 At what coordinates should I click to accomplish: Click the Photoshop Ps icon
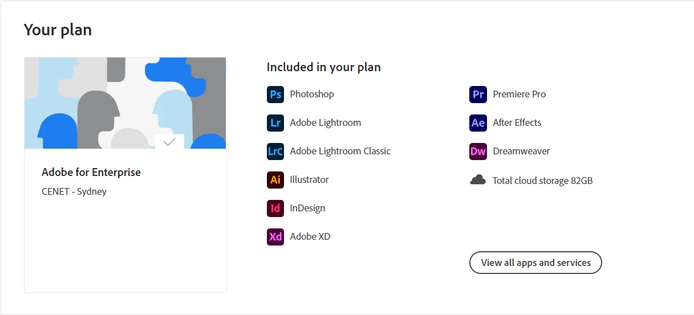click(x=275, y=94)
